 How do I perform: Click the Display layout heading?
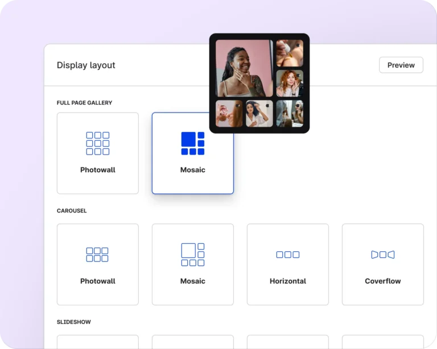click(86, 65)
